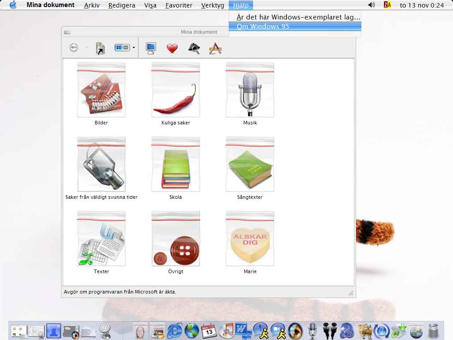Click the Mina dokument application menu title

click(x=50, y=5)
